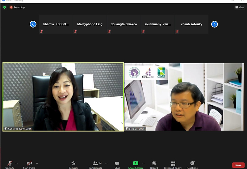Click the EK BUNCHUA name label
The image size is (247, 169).
click(x=137, y=129)
